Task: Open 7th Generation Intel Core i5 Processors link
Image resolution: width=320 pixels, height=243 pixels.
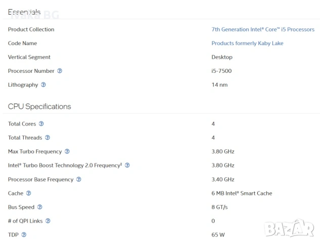Action: tap(263, 29)
